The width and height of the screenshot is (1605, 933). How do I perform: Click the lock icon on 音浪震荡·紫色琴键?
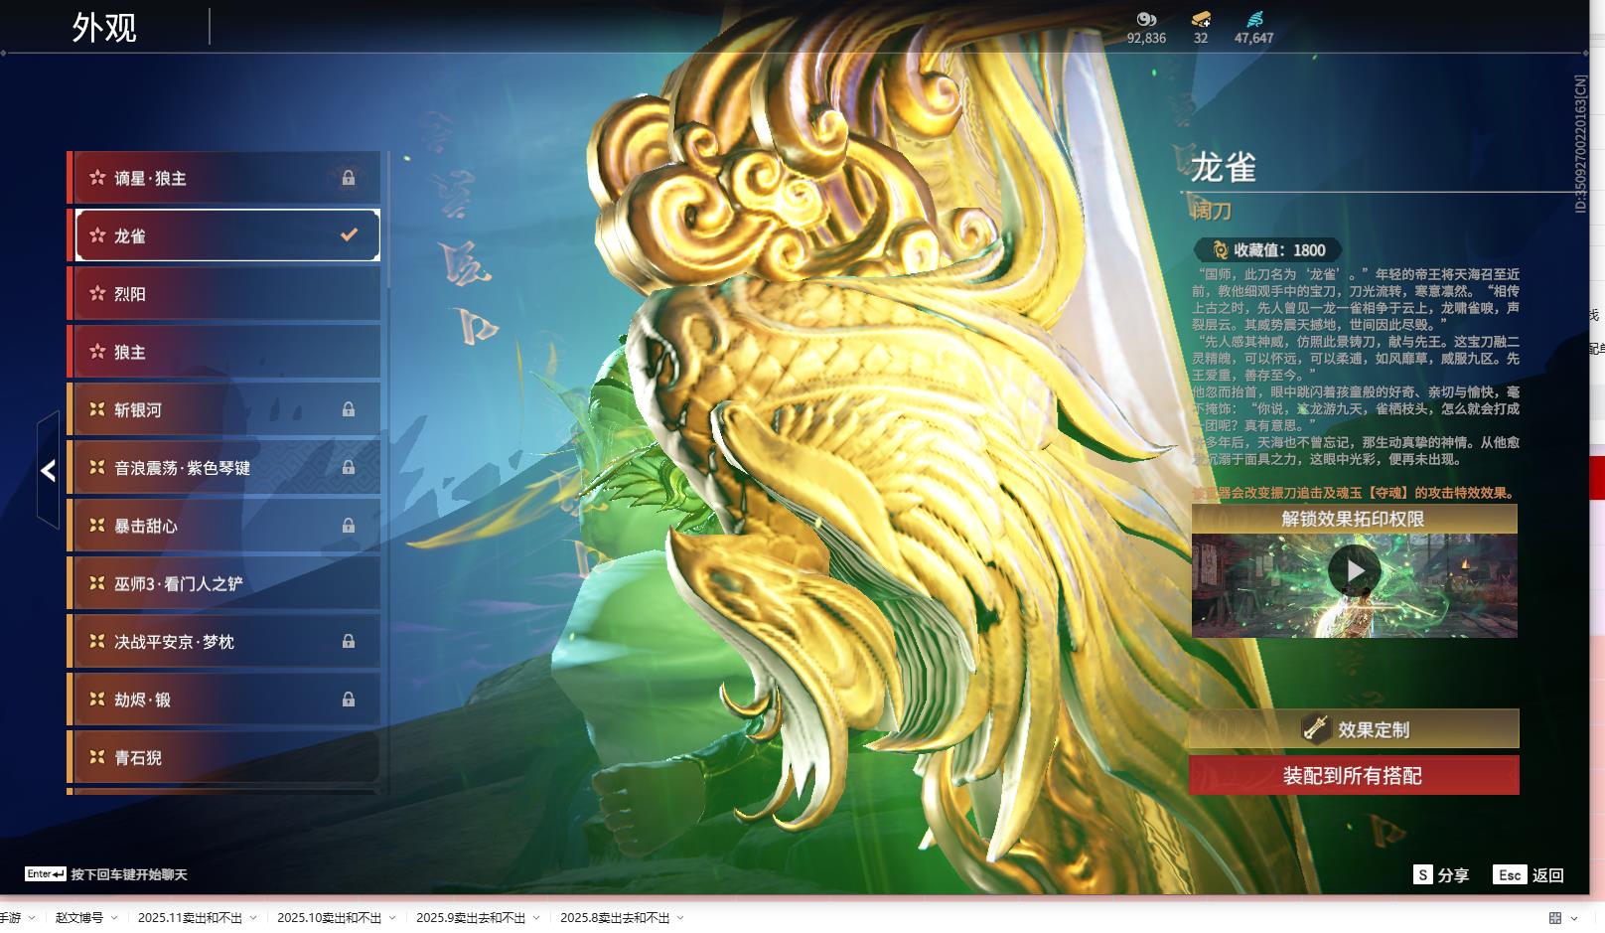[349, 467]
